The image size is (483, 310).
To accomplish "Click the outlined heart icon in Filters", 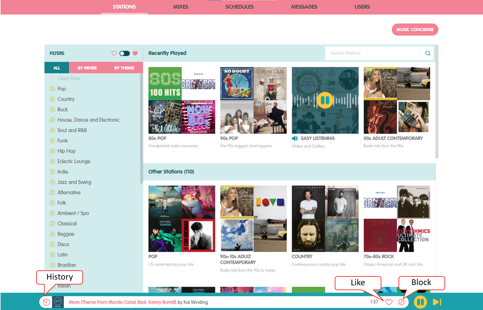I will pos(114,53).
